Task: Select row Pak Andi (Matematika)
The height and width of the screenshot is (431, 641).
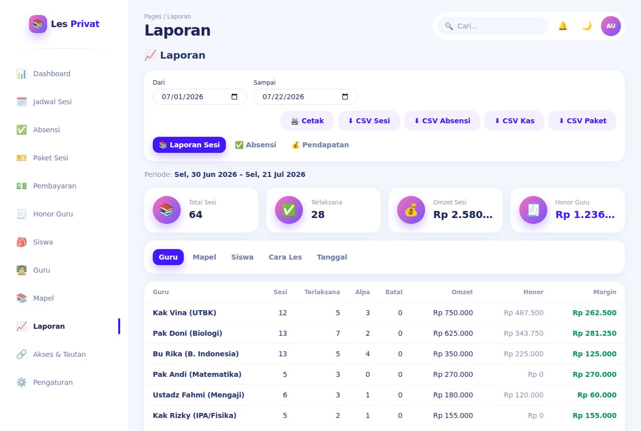Action: pyautogui.click(x=385, y=374)
